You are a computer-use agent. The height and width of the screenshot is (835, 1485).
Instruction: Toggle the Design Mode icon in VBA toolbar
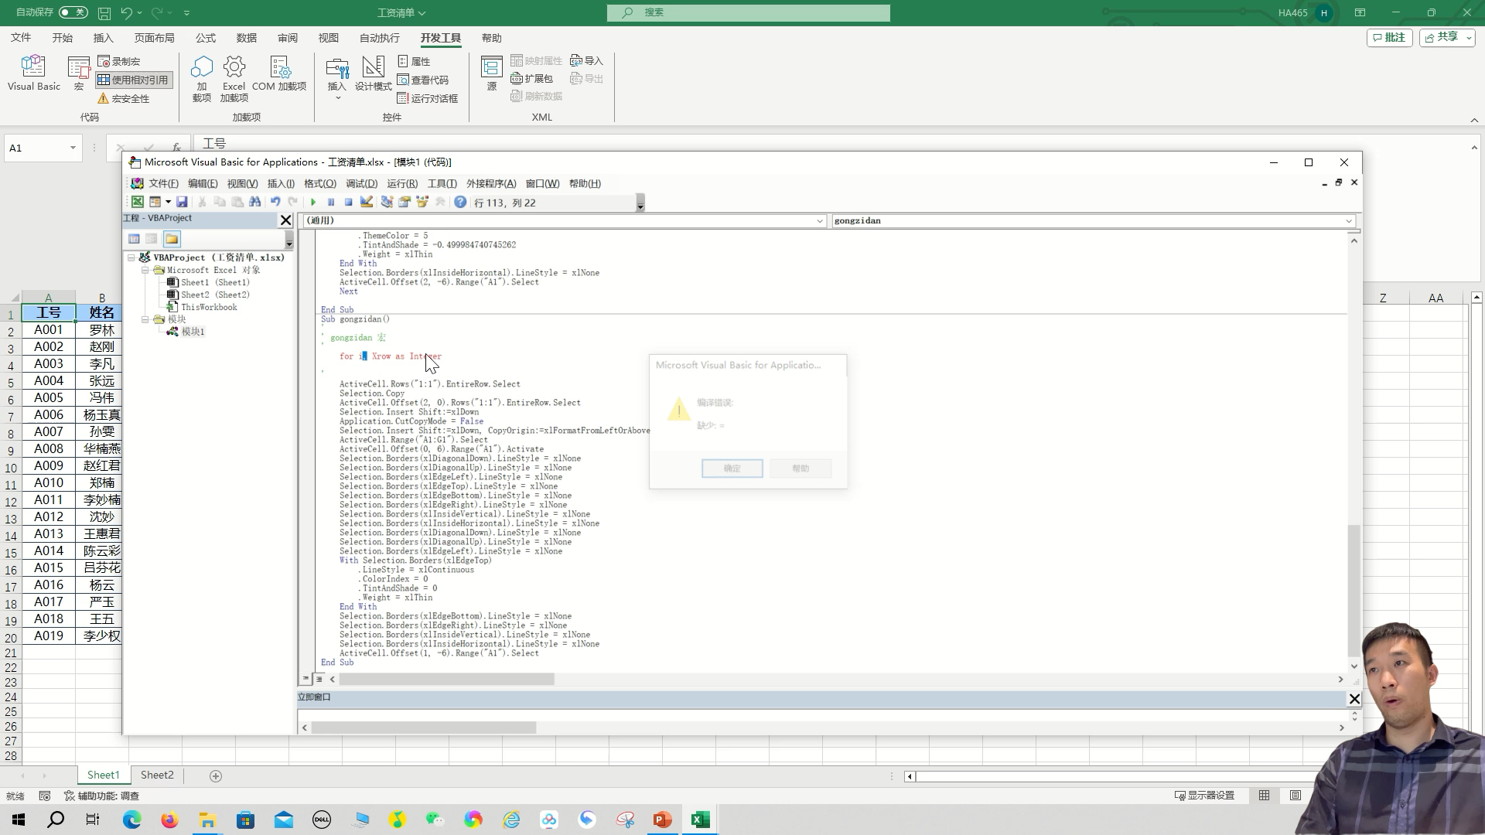[367, 203]
